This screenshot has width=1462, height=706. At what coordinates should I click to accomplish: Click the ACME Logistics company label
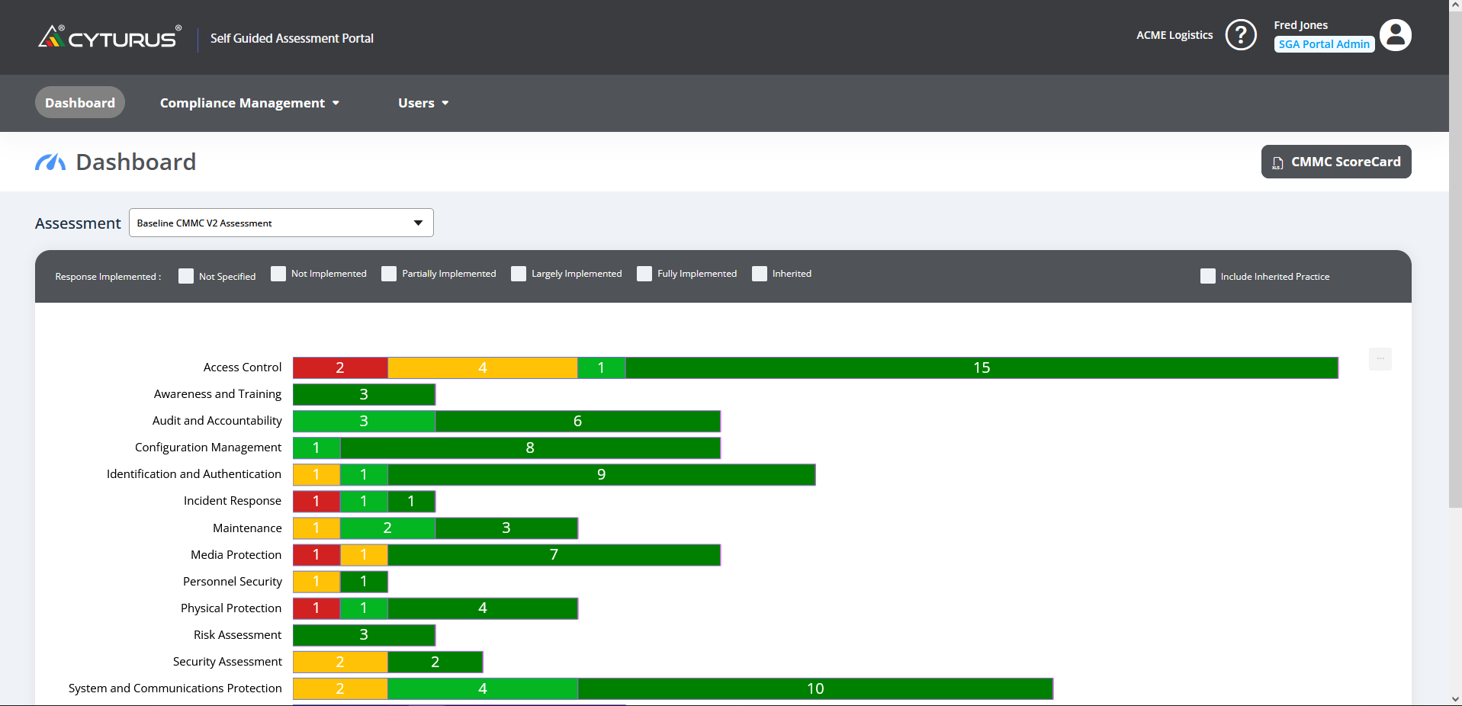(x=1174, y=35)
